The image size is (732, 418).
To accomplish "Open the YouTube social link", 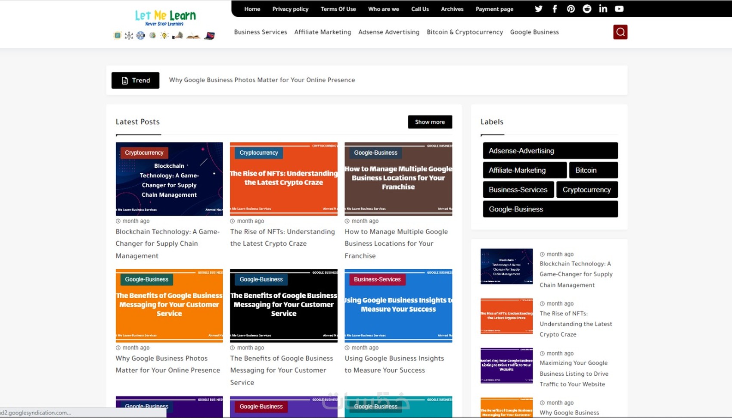I will pyautogui.click(x=619, y=9).
